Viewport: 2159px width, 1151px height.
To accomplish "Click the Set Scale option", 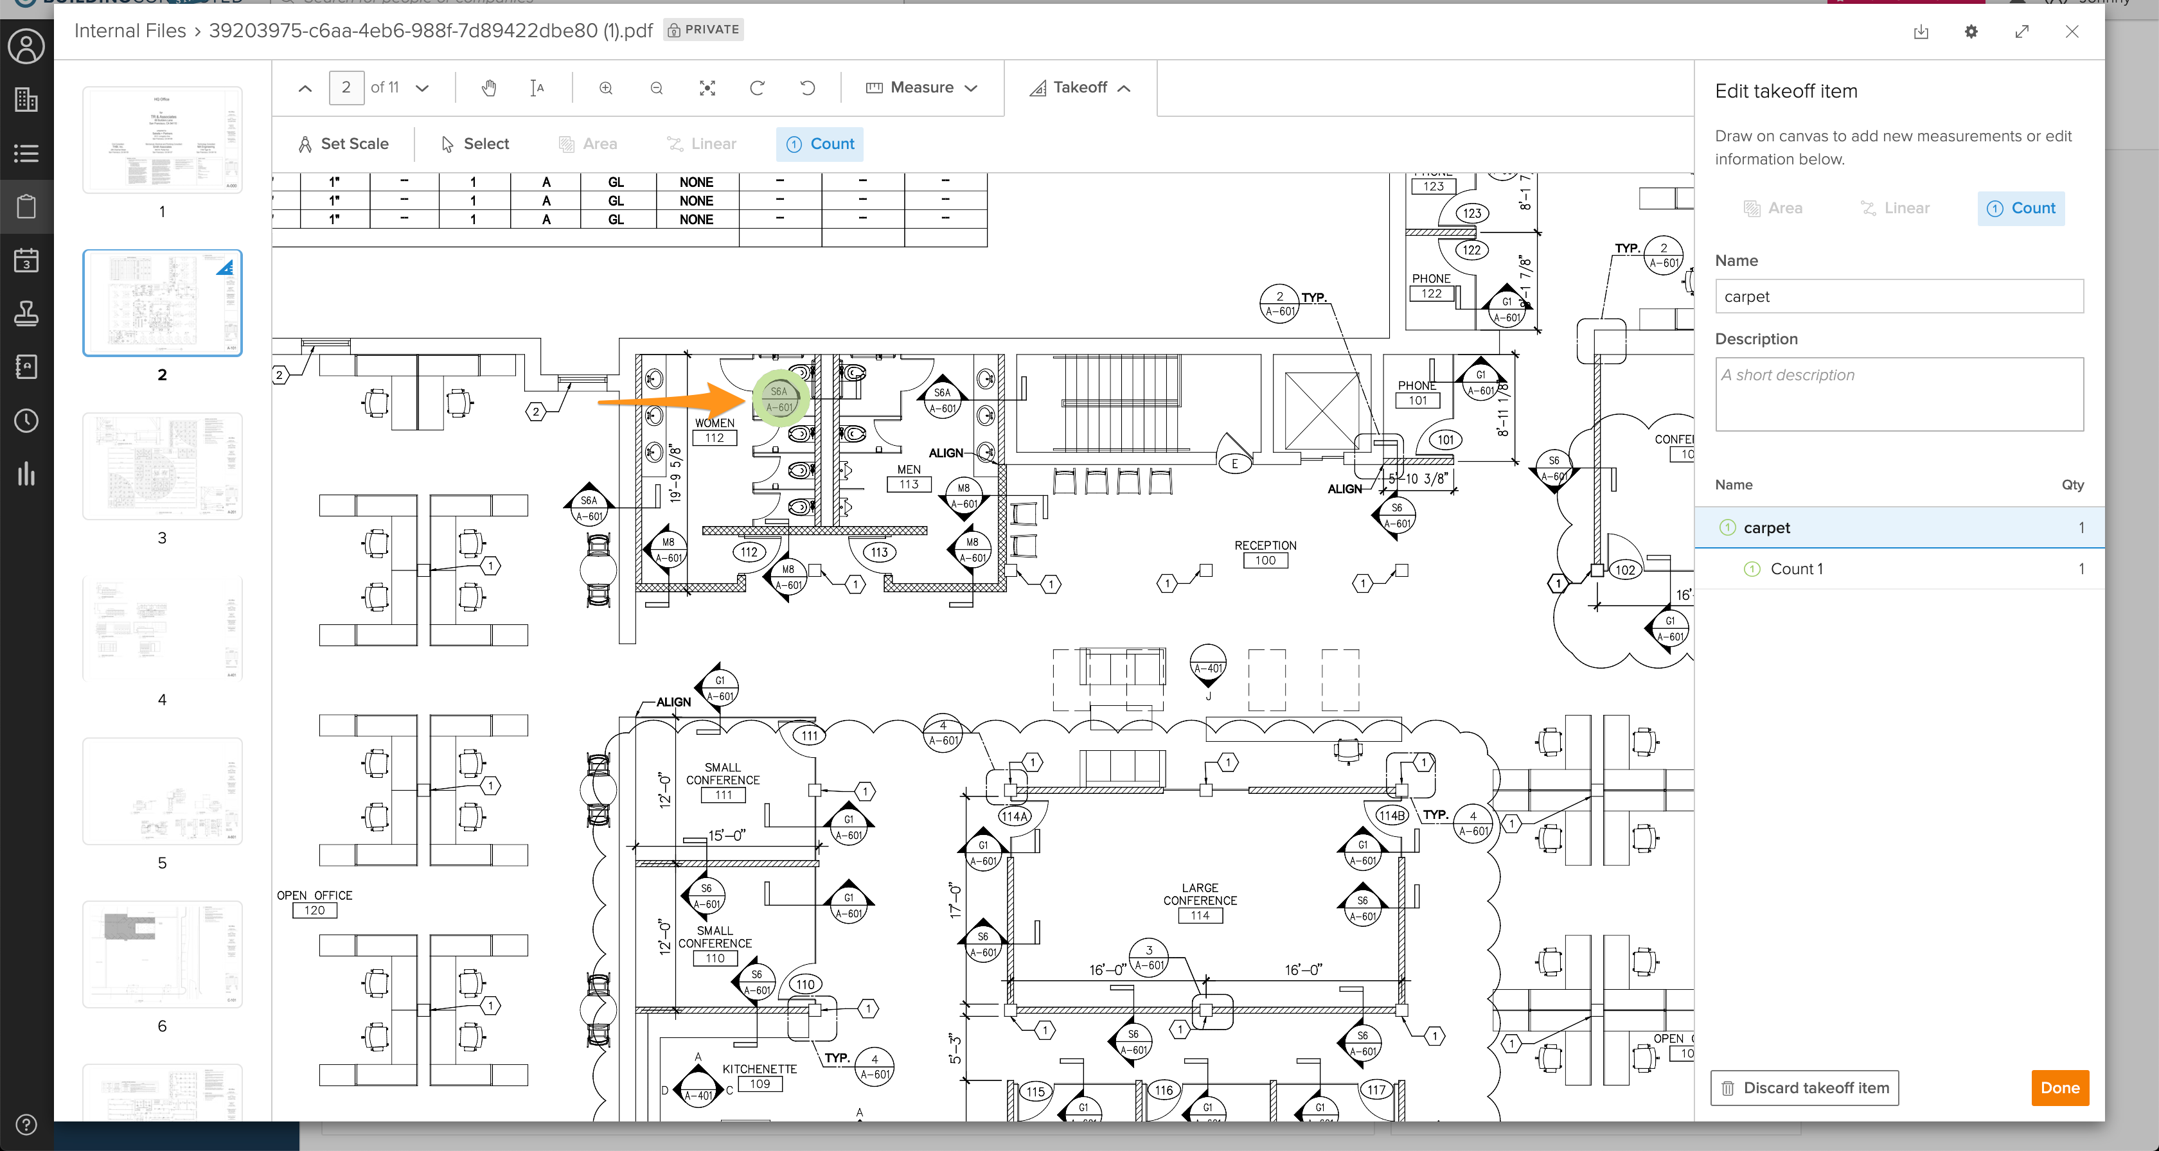I will (342, 144).
